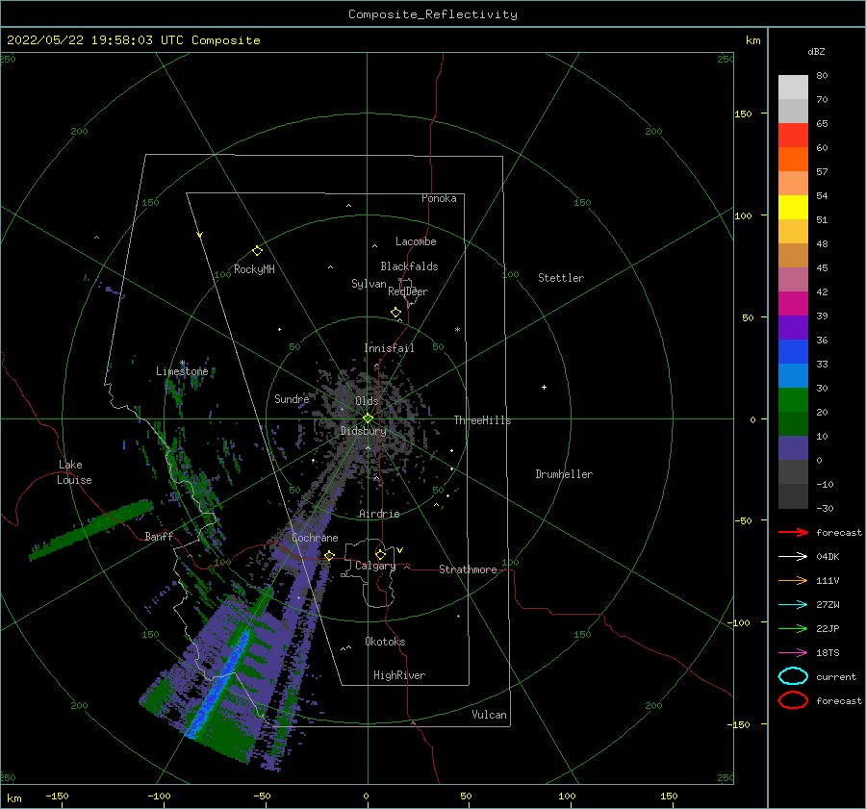
Task: Select the purple 36–39 dBZ color swatch
Action: pyautogui.click(x=793, y=327)
